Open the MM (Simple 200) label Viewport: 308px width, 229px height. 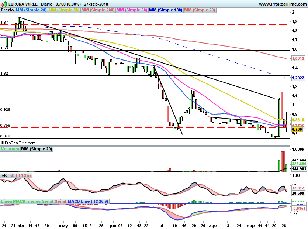coord(98,10)
